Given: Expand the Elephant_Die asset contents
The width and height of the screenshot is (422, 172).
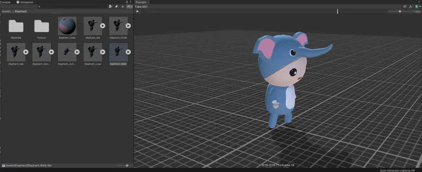Looking at the screenshot, I should [x=103, y=26].
